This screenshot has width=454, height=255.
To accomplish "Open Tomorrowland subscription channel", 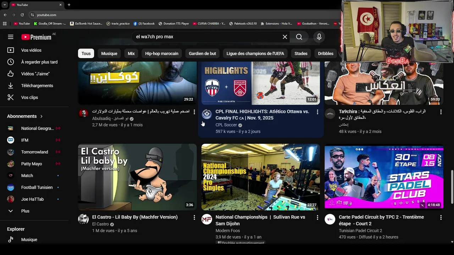I will (34, 152).
